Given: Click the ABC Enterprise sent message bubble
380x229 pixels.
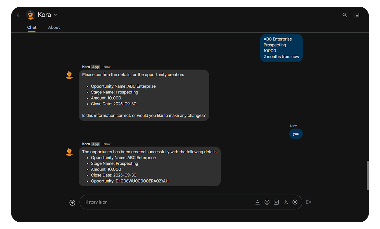Looking at the screenshot, I should [x=281, y=48].
